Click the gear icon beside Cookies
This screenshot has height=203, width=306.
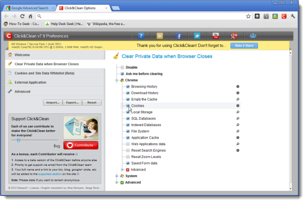pos(238,106)
